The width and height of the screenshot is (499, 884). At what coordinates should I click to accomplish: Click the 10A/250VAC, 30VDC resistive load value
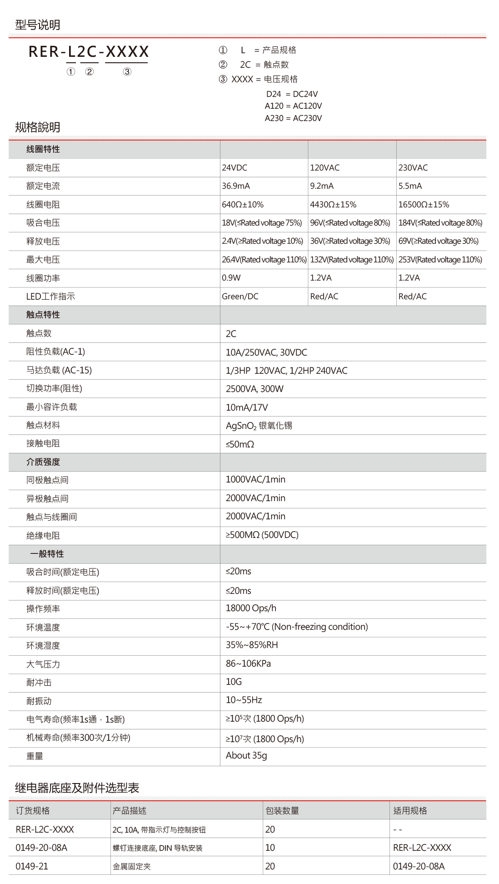pyautogui.click(x=266, y=352)
